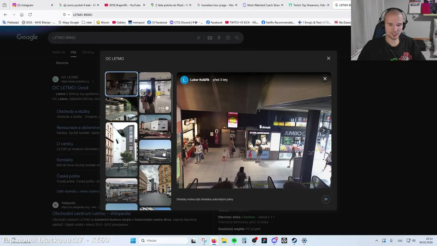The image size is (437, 246).
Task: Open Obchody a služby sitelink
Action: coord(73,111)
